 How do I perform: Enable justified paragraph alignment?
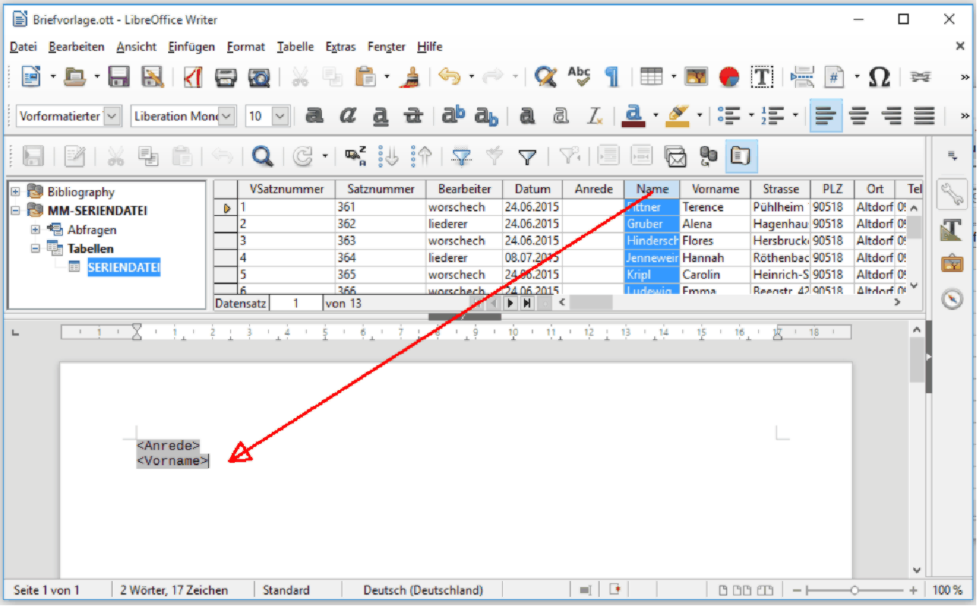(x=924, y=116)
